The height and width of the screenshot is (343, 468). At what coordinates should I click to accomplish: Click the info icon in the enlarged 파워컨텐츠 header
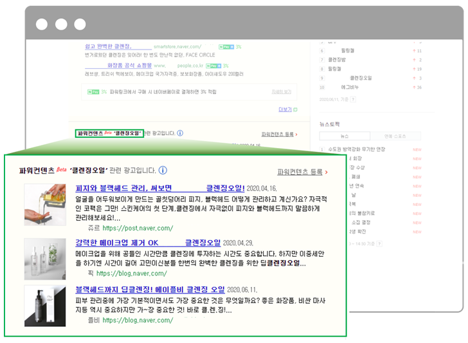tap(163, 171)
